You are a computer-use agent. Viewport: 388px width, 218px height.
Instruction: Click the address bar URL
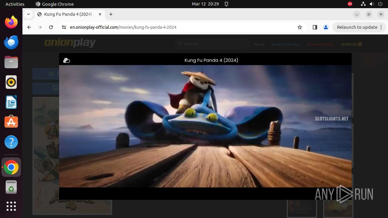tap(123, 27)
